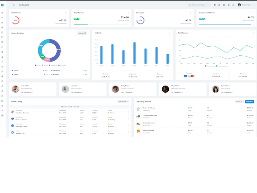The image size is (257, 193).
Task: Switch to dark mode with moon icon
Action: coord(233,5)
